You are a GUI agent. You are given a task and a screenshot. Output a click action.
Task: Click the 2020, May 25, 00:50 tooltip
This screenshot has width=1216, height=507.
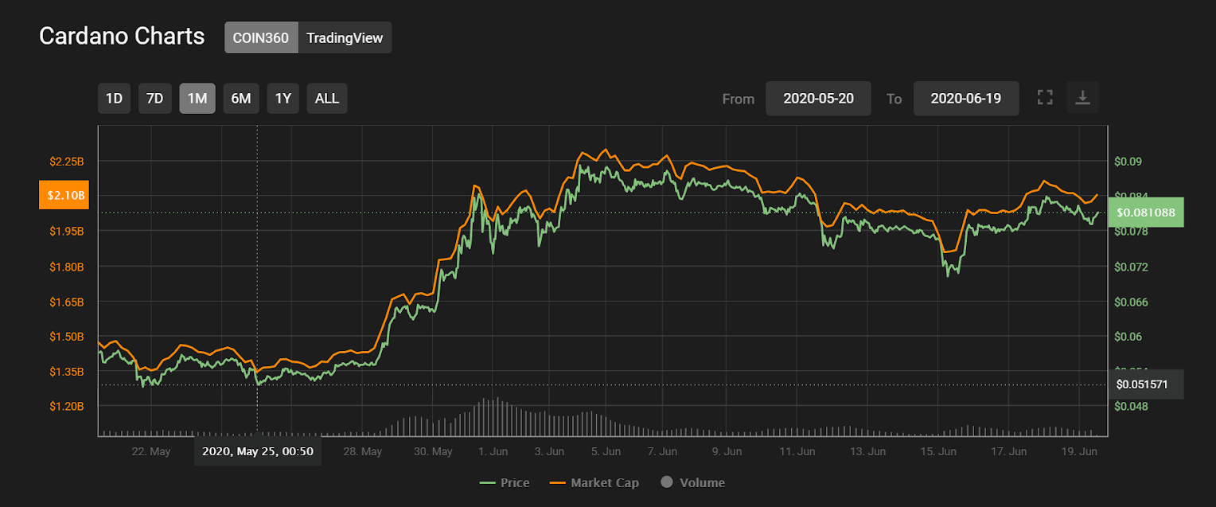(258, 451)
